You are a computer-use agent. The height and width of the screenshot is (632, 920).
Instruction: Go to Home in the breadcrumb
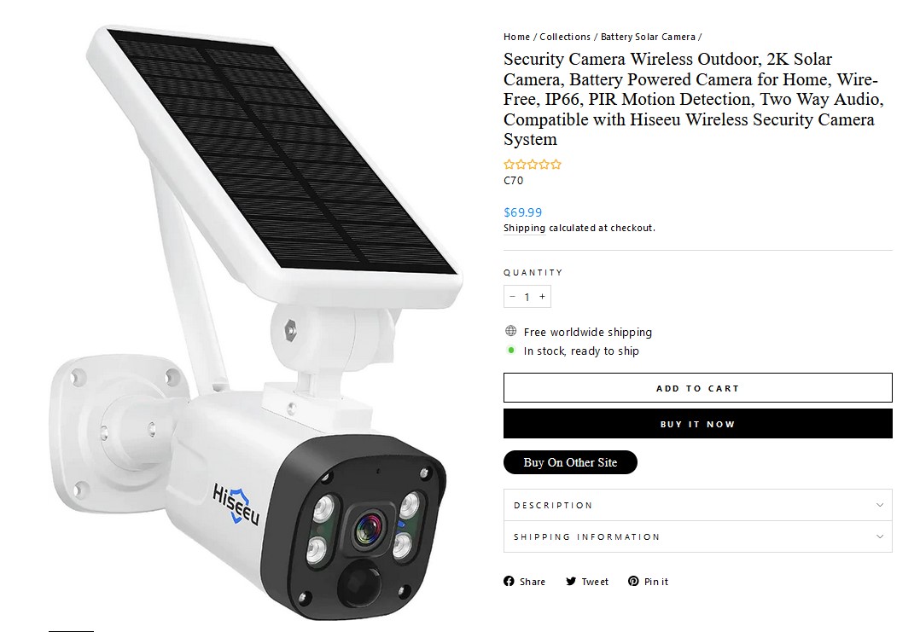516,37
